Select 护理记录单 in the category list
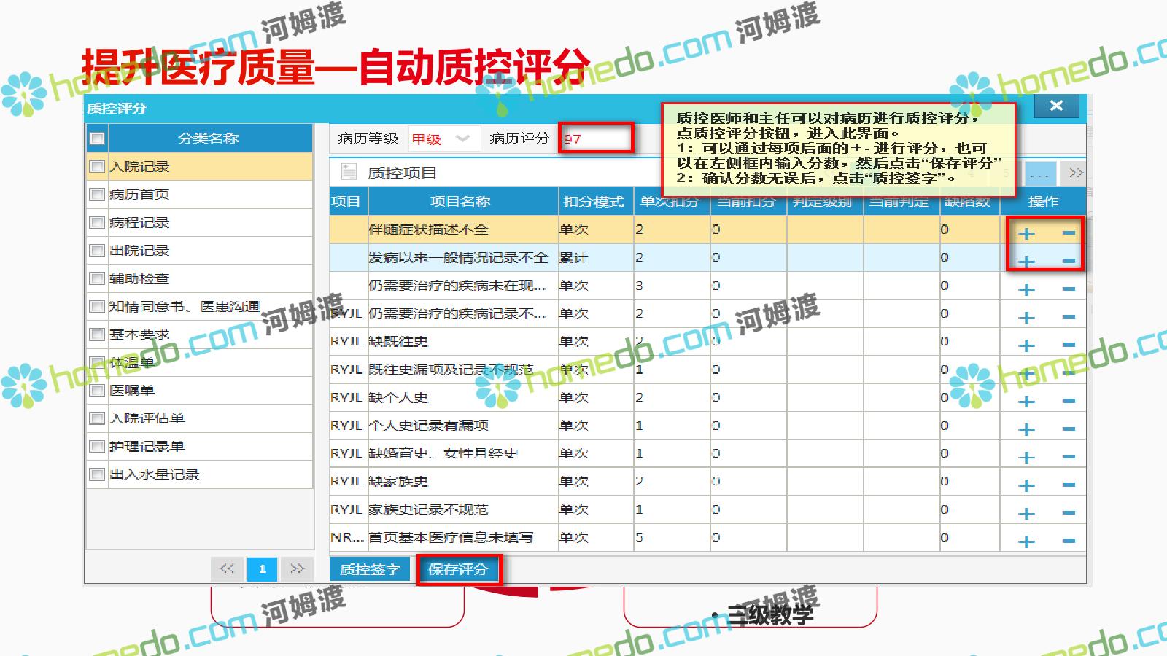This screenshot has width=1167, height=656. click(x=147, y=446)
